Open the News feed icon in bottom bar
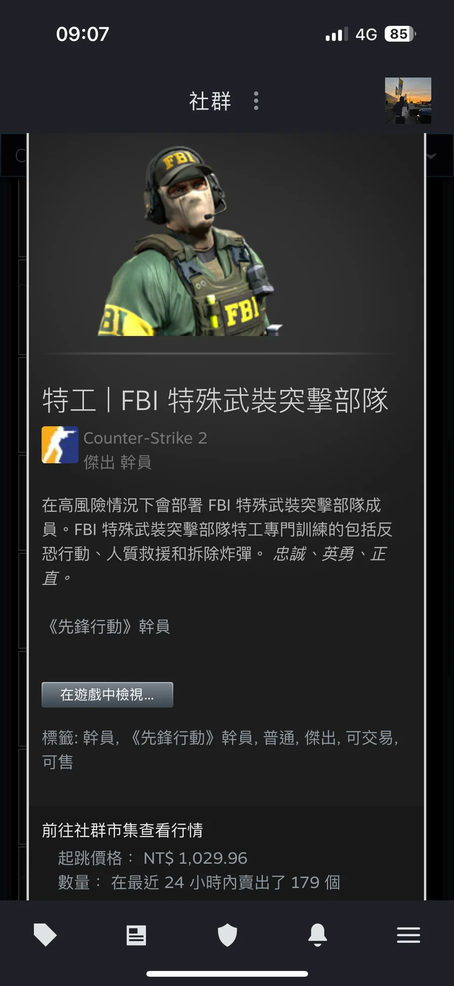Image resolution: width=454 pixels, height=986 pixels. pyautogui.click(x=136, y=935)
